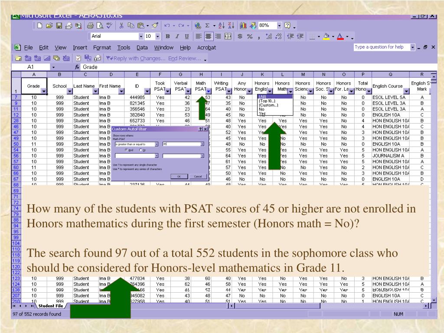Sort descending with the Z-A icon
Viewport: 444px width, 333px height.
pos(231,26)
